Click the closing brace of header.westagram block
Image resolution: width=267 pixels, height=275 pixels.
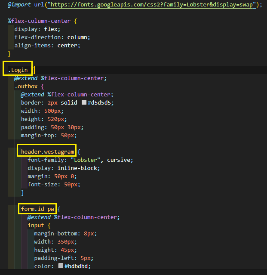click(x=23, y=193)
